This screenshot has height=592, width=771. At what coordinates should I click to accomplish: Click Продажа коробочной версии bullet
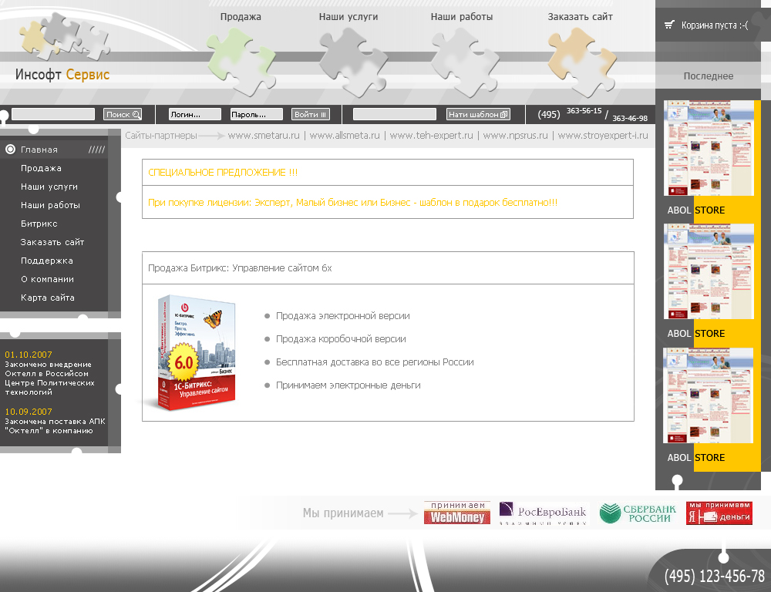point(341,338)
